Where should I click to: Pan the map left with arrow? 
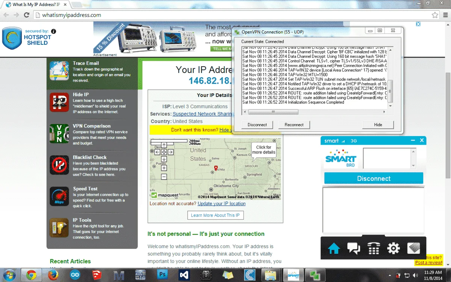point(157,152)
